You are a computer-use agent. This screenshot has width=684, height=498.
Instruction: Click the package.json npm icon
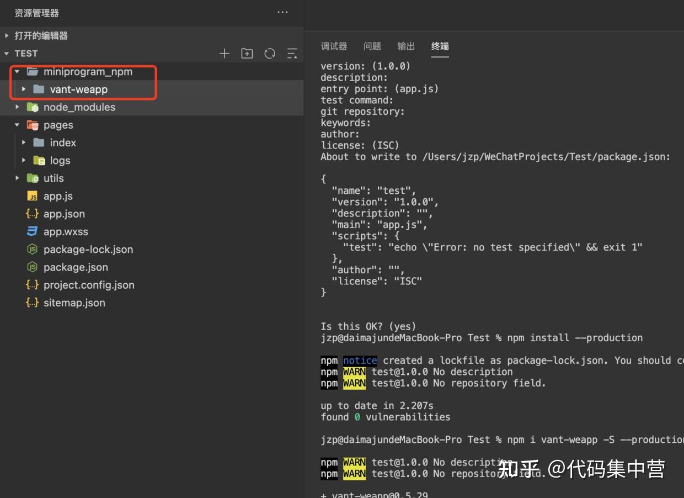tap(32, 267)
